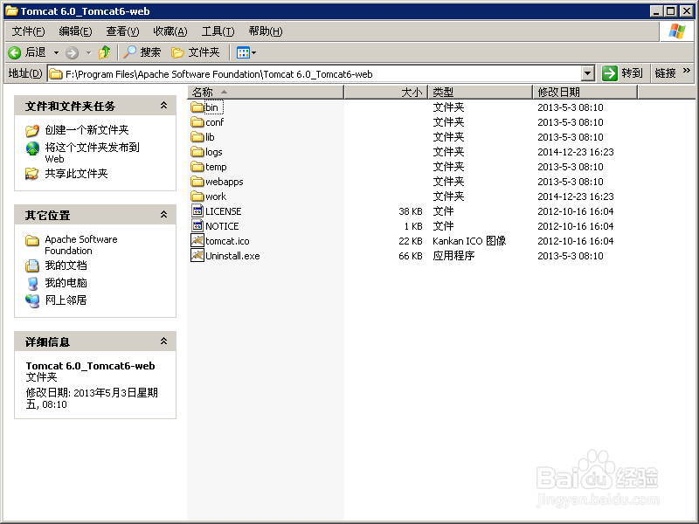Click the Apache Software Foundation folder icon
The image size is (699, 524).
click(x=32, y=241)
